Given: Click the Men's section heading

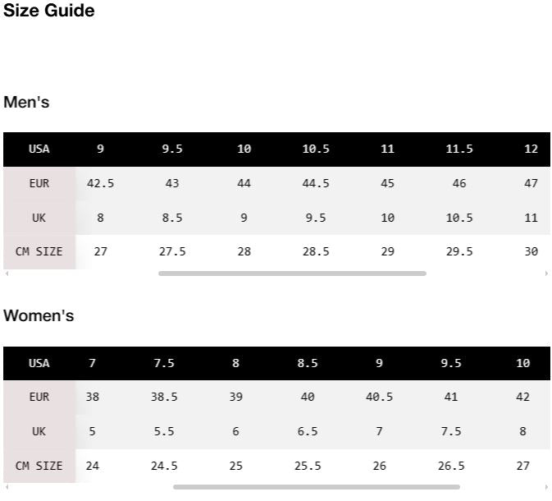Looking at the screenshot, I should [26, 102].
